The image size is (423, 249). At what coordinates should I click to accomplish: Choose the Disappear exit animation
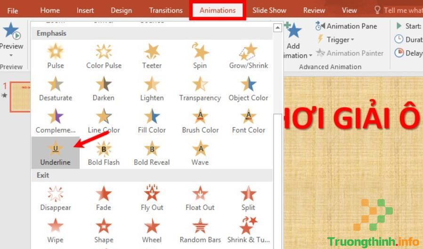click(55, 198)
